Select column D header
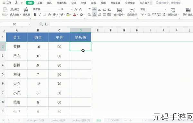The image size is (193, 123). (81, 30)
